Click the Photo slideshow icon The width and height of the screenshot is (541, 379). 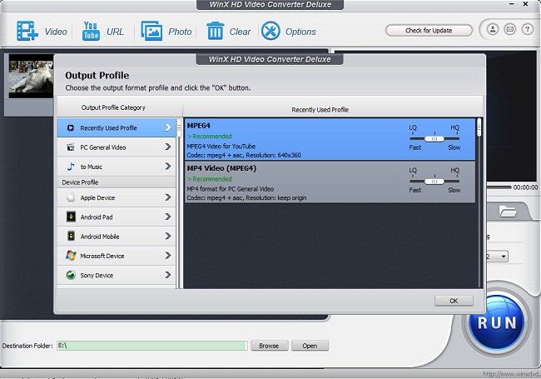tap(151, 31)
